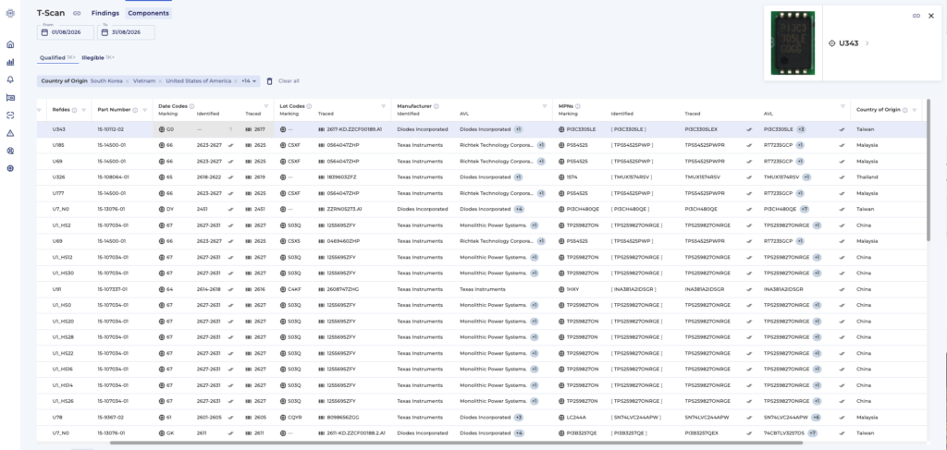Click the crosshair-wheel sidebar icon above the globe
This screenshot has width=947, height=450.
pos(10,151)
